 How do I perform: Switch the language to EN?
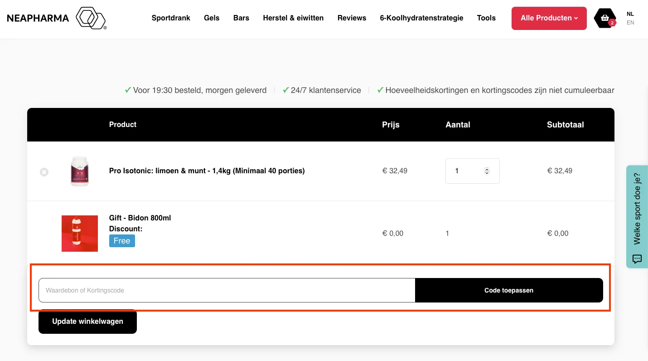pos(630,22)
